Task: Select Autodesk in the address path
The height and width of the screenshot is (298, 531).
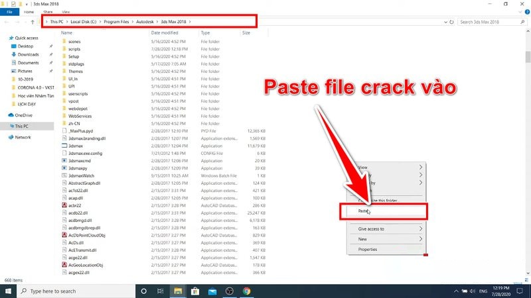Action: [x=145, y=22]
